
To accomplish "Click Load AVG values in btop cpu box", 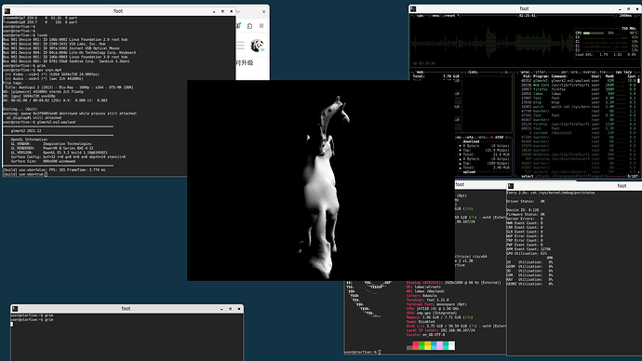I will pos(618,55).
